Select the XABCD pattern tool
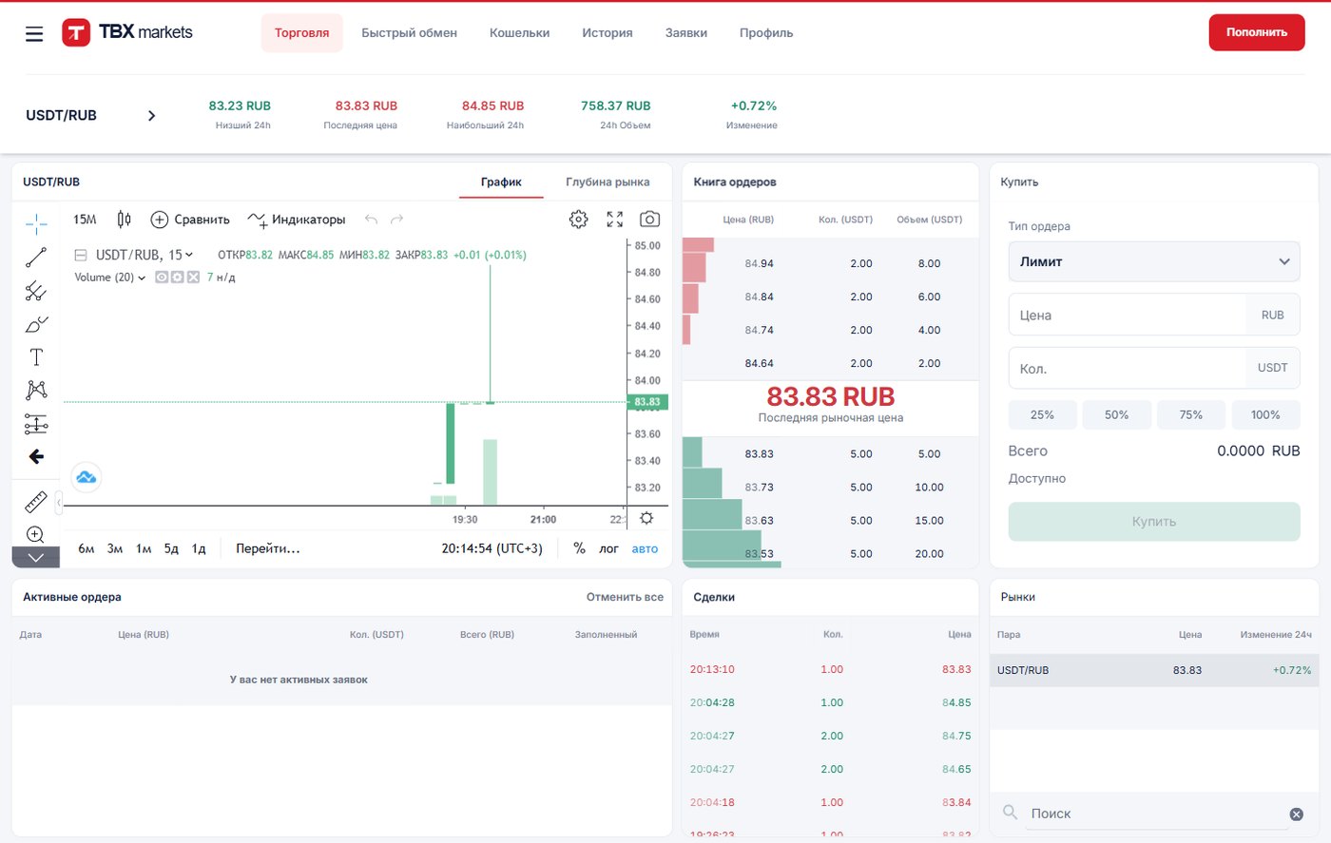This screenshot has width=1331, height=843. click(36, 390)
